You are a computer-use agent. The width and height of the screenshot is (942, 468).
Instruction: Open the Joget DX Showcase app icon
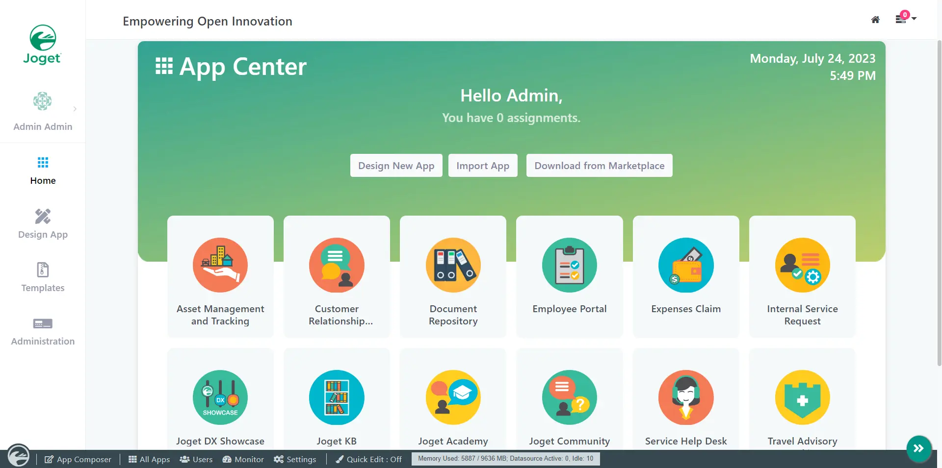click(x=220, y=397)
